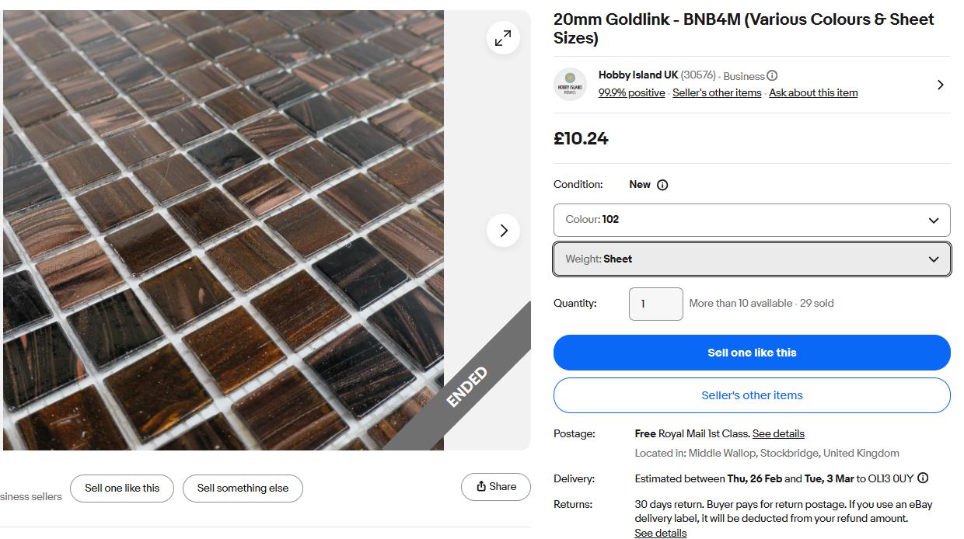Open the Weight Sheet dropdown
The height and width of the screenshot is (539, 964).
click(751, 259)
